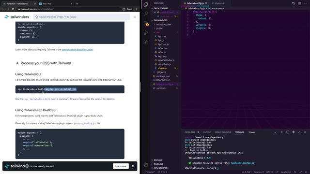Add a new terminal with plus icon

pos(282,132)
